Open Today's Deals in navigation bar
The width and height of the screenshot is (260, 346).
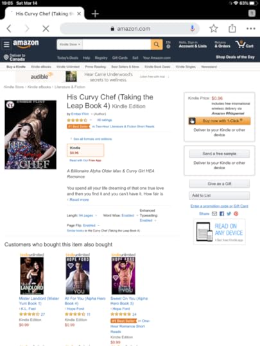point(67,58)
